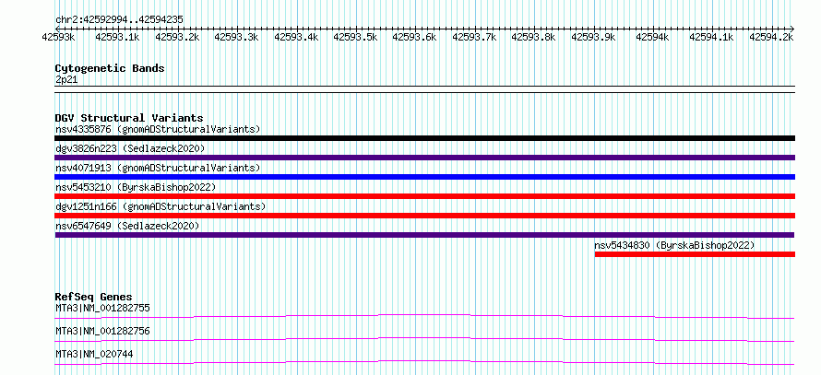The image size is (821, 375).
Task: Select the dgv1251n166 variant label
Action: click(161, 206)
